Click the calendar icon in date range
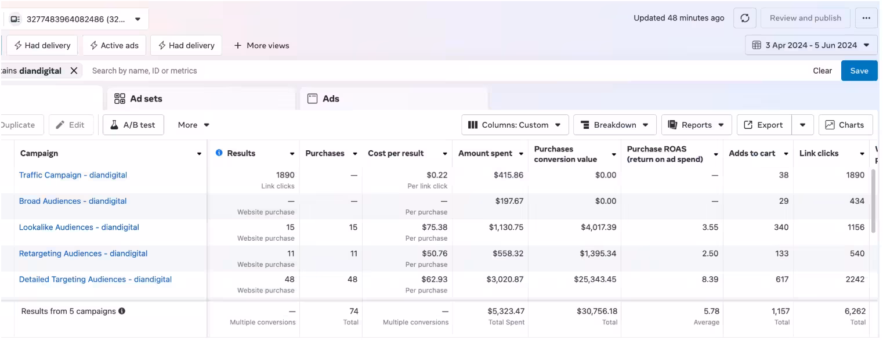Viewport: 883px width, 340px height. click(x=757, y=45)
